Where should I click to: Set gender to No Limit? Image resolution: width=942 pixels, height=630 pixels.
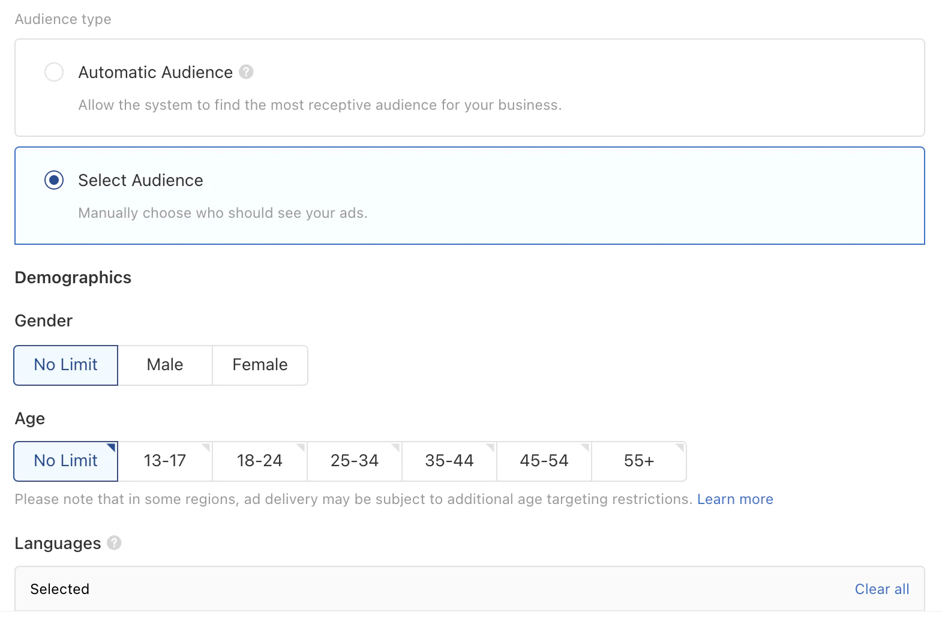[66, 365]
